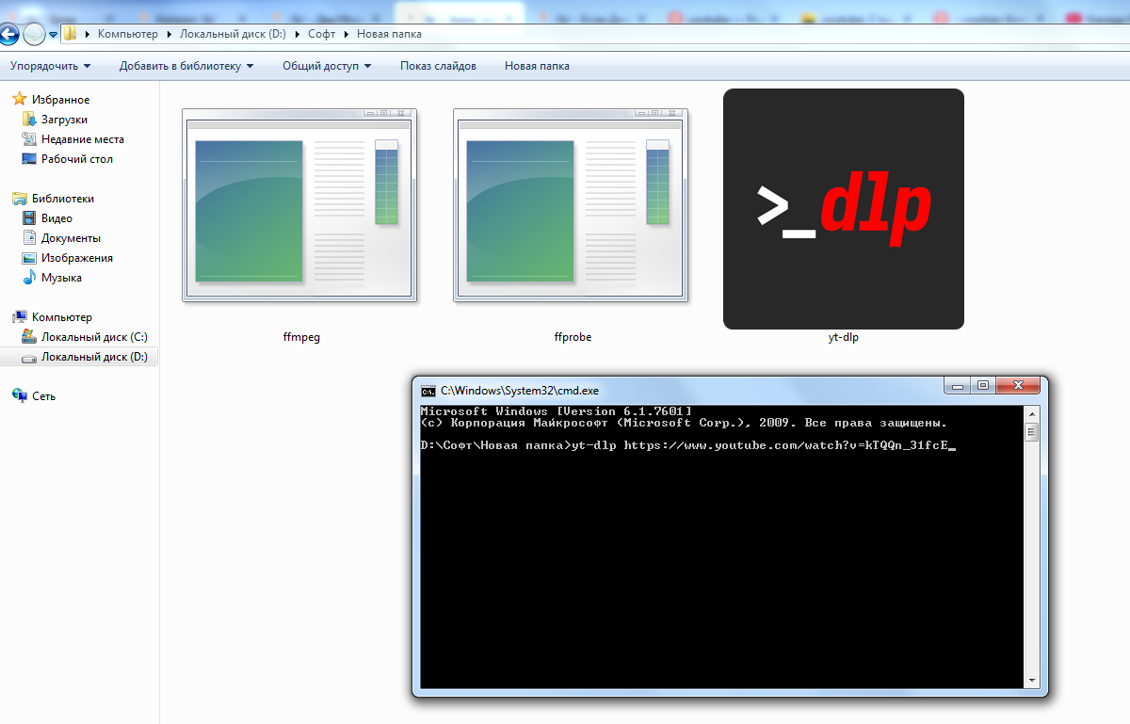Click the ffmpeg file name label

click(301, 337)
